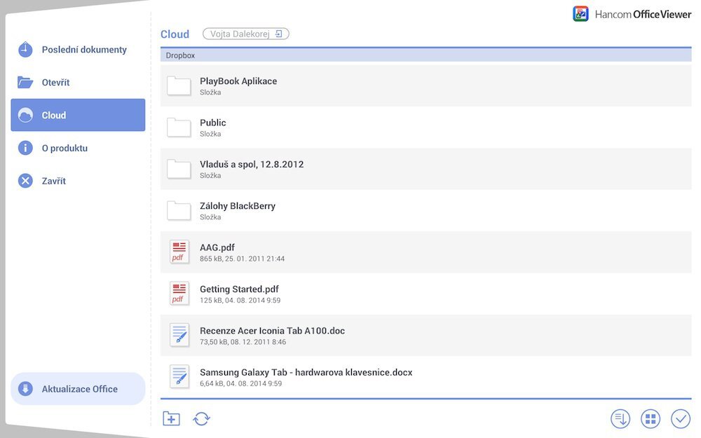The height and width of the screenshot is (438, 701).
Task: Click the Dropbox header label
Action: 180,55
